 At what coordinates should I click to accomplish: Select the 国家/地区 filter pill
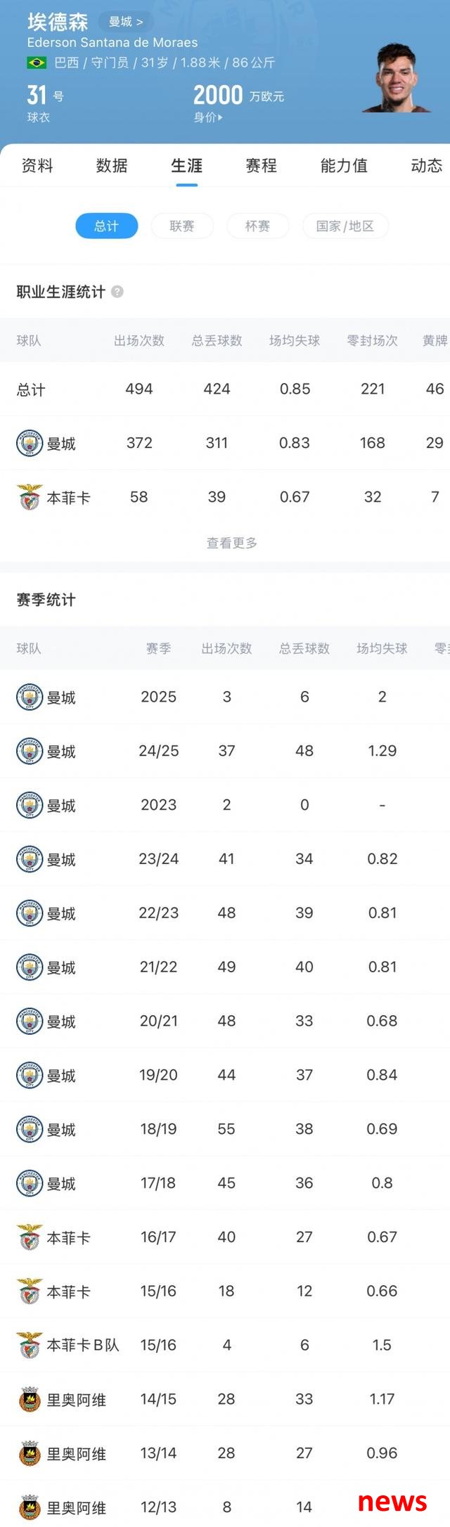coord(345,226)
